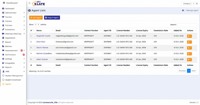Click the Add Agent button
Viewport: 200px width, 105px height.
pos(36,17)
